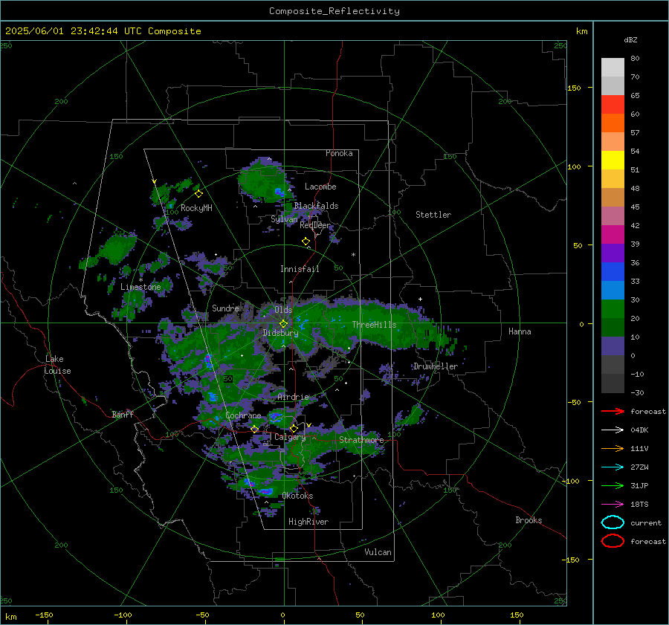This screenshot has width=669, height=625.
Task: Click the Olds city label
Action: tap(283, 310)
